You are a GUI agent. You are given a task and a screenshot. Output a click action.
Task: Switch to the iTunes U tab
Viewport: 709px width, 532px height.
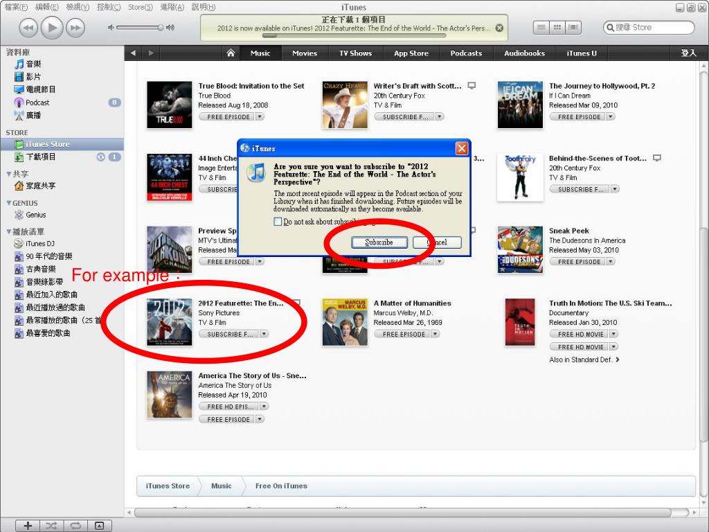(582, 53)
